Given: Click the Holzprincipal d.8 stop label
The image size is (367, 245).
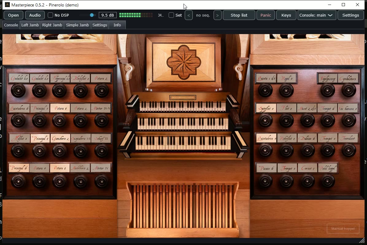Looking at the screenshot, I should click(x=60, y=79).
